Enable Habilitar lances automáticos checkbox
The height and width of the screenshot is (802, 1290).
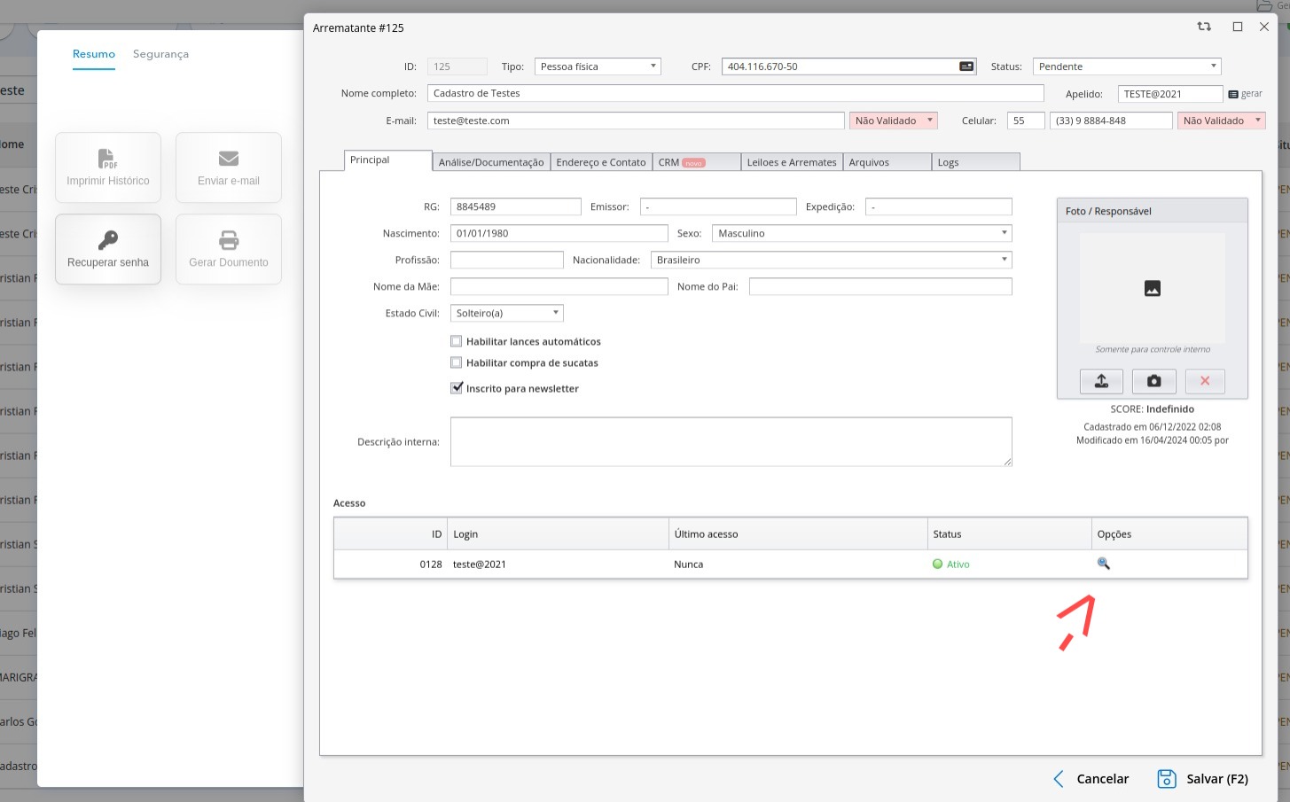coord(457,341)
